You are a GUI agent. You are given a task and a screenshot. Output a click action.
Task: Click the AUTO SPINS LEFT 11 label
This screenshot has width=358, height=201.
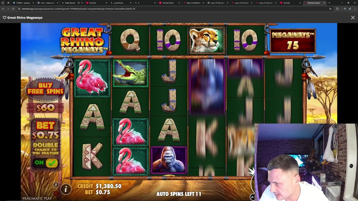tap(179, 194)
